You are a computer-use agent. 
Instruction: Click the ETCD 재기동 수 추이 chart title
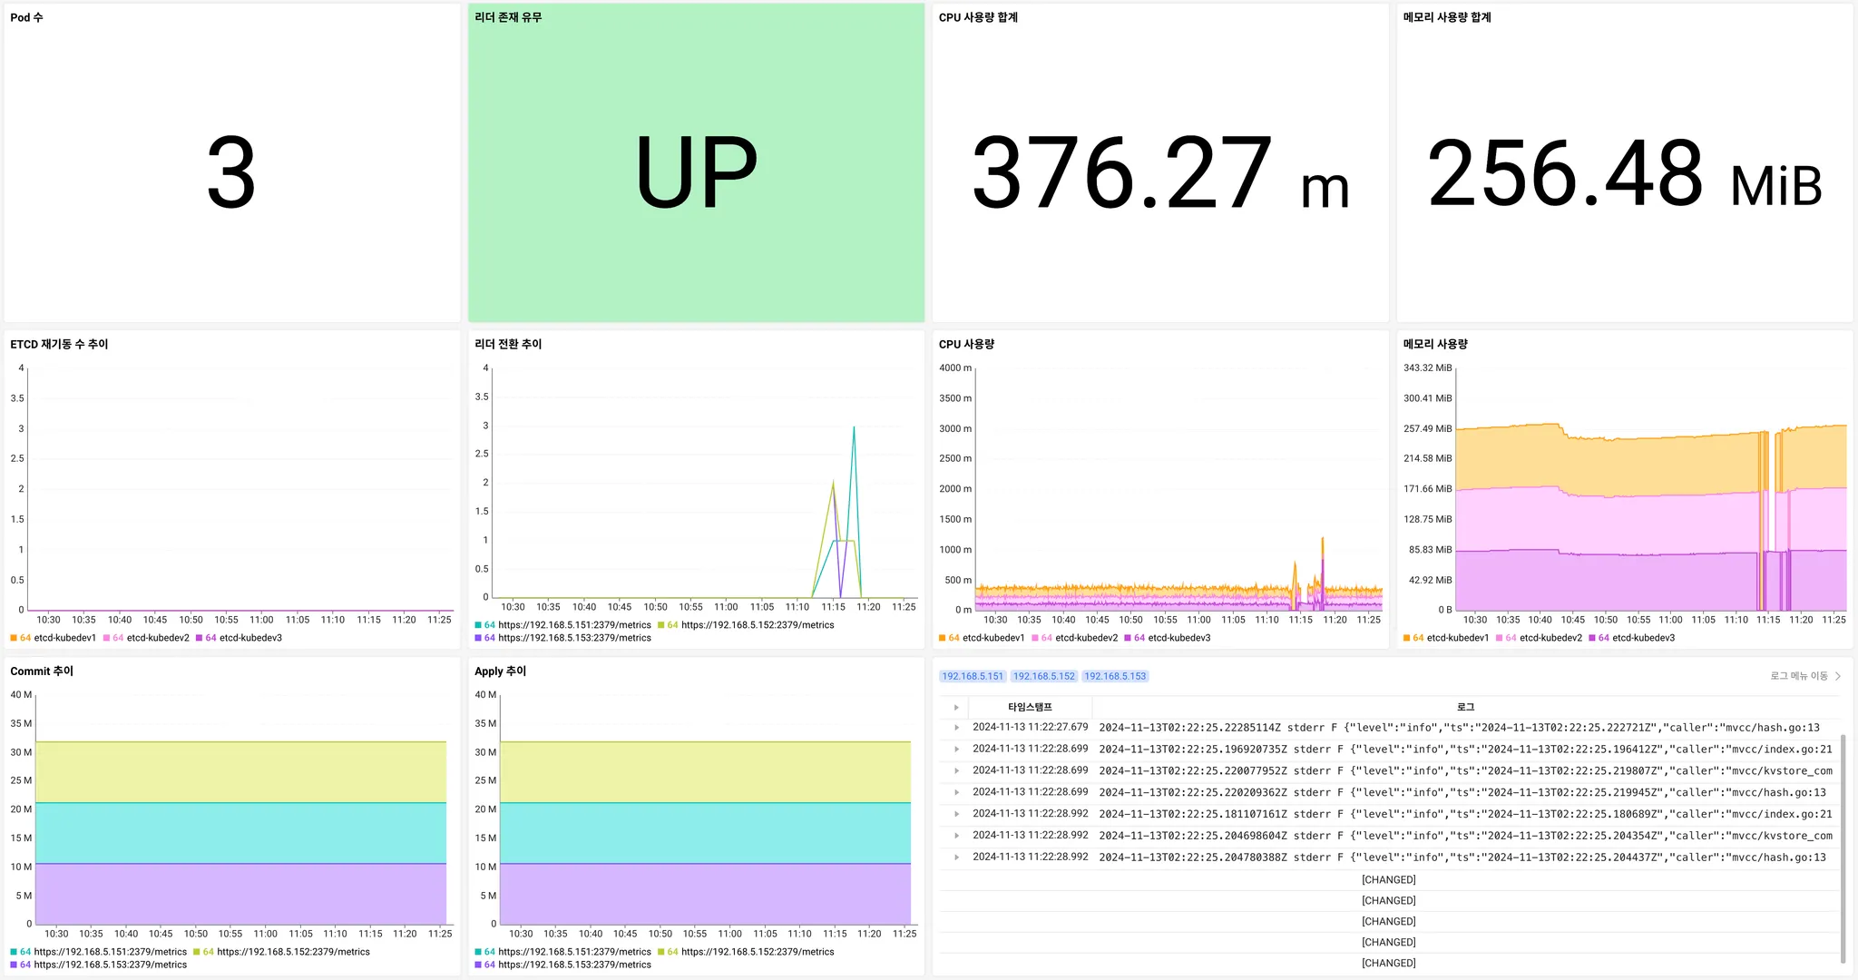59,344
